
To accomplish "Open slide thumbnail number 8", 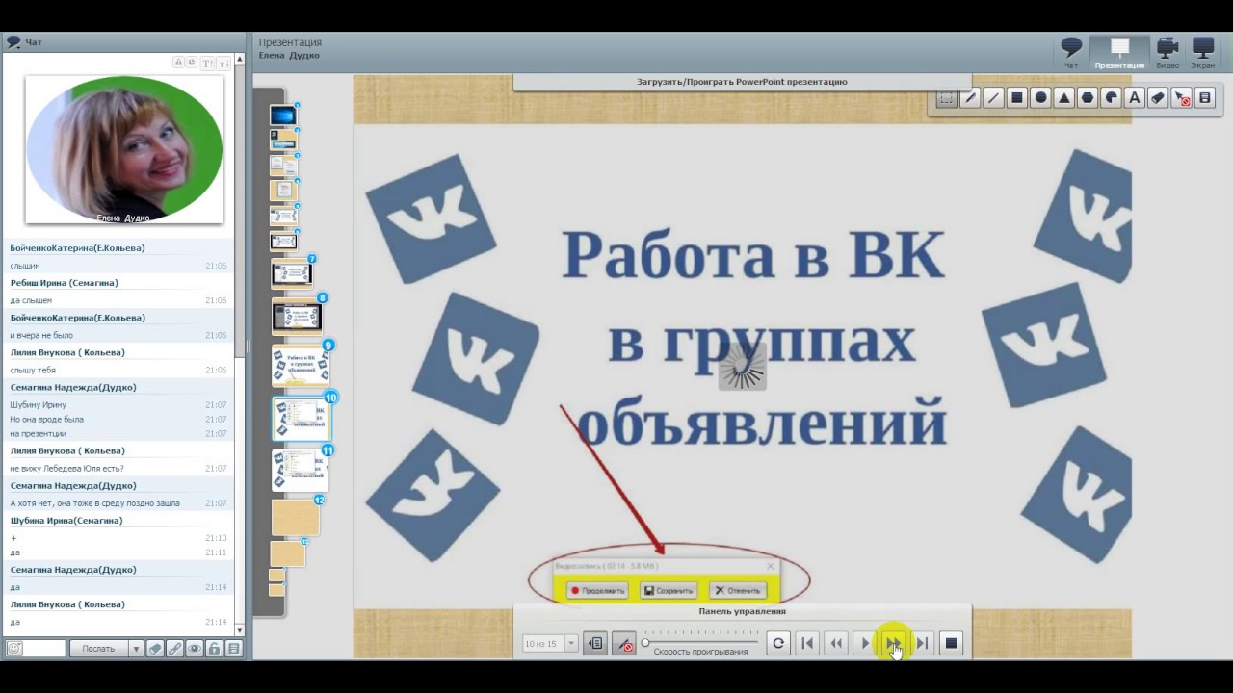I will 297,316.
